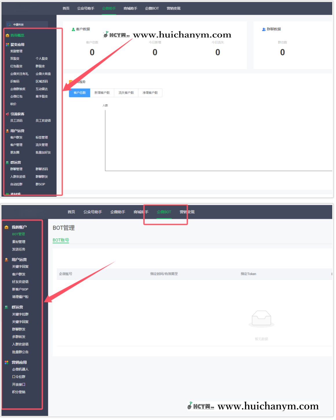
Task: Click the green person icon beside 客户数据
Action: pyautogui.click(x=73, y=29)
